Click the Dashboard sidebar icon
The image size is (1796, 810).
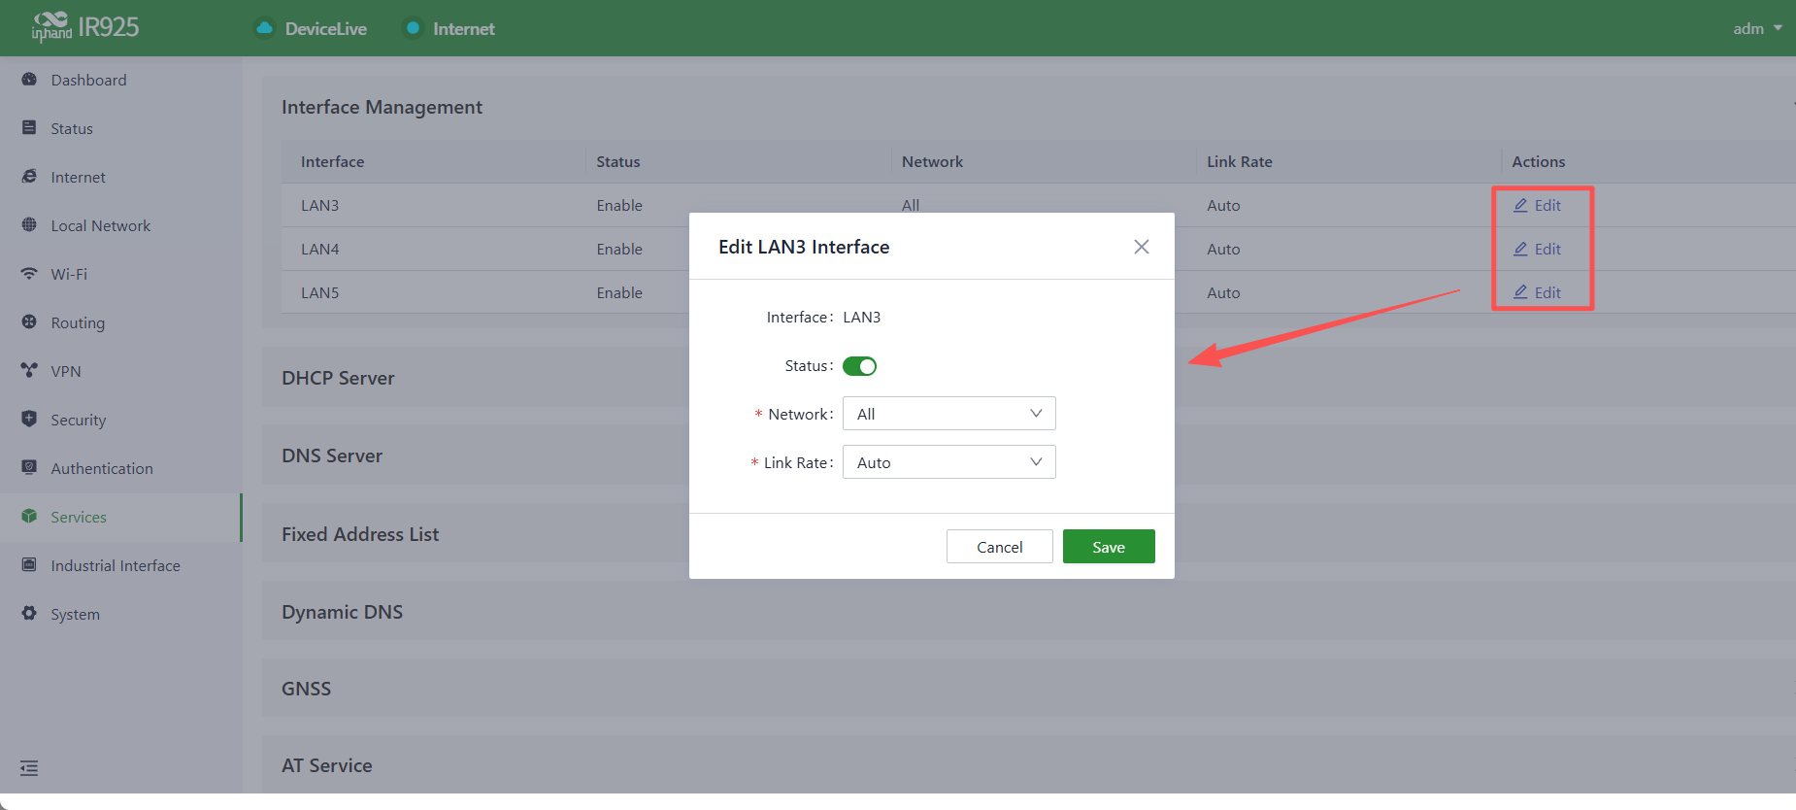29,80
